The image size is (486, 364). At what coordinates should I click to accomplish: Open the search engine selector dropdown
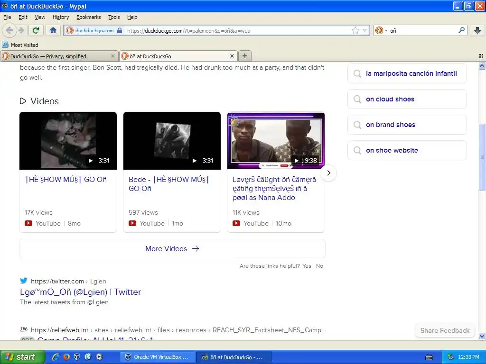tap(381, 30)
